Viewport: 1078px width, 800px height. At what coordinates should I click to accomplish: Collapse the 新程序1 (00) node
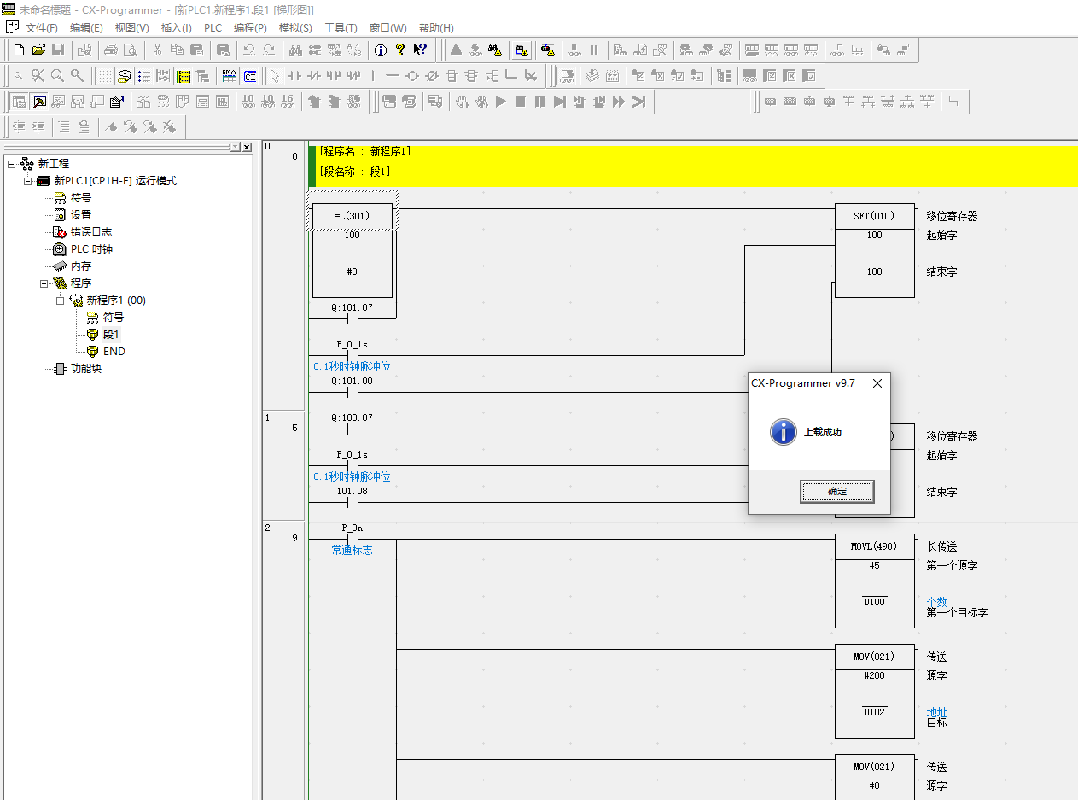click(x=60, y=301)
